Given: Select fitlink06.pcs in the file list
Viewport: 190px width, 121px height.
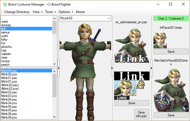Looking at the screenshot, I should click(26, 117).
